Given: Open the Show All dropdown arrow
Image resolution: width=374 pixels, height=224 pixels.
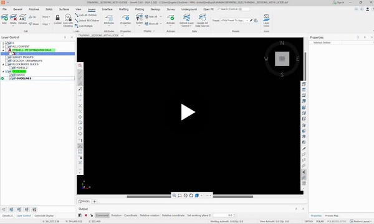Looking at the screenshot, I should [161, 24].
